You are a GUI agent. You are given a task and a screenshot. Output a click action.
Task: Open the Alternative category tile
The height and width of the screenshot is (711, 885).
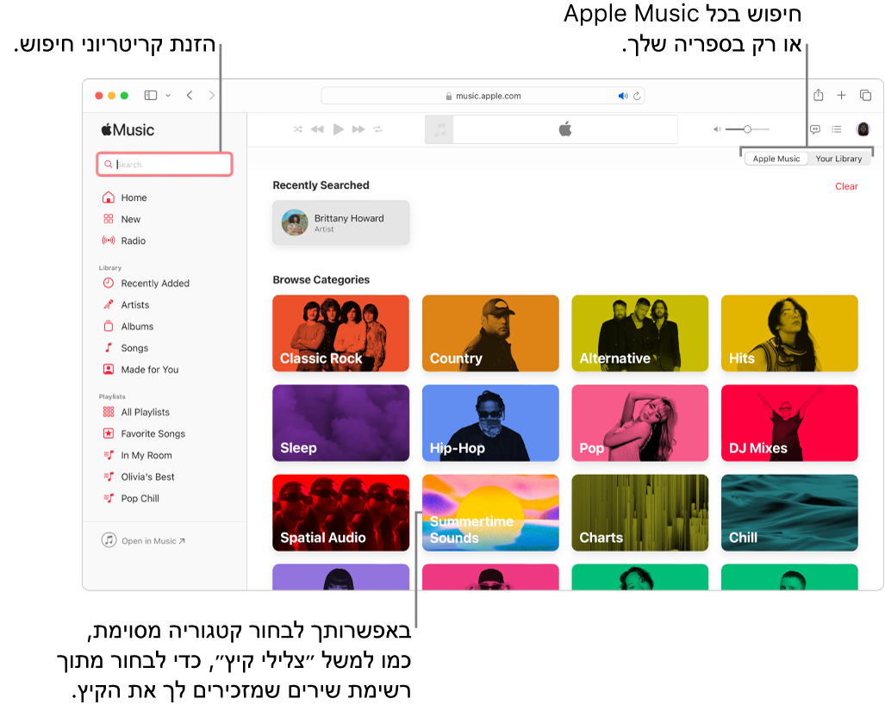(x=640, y=333)
